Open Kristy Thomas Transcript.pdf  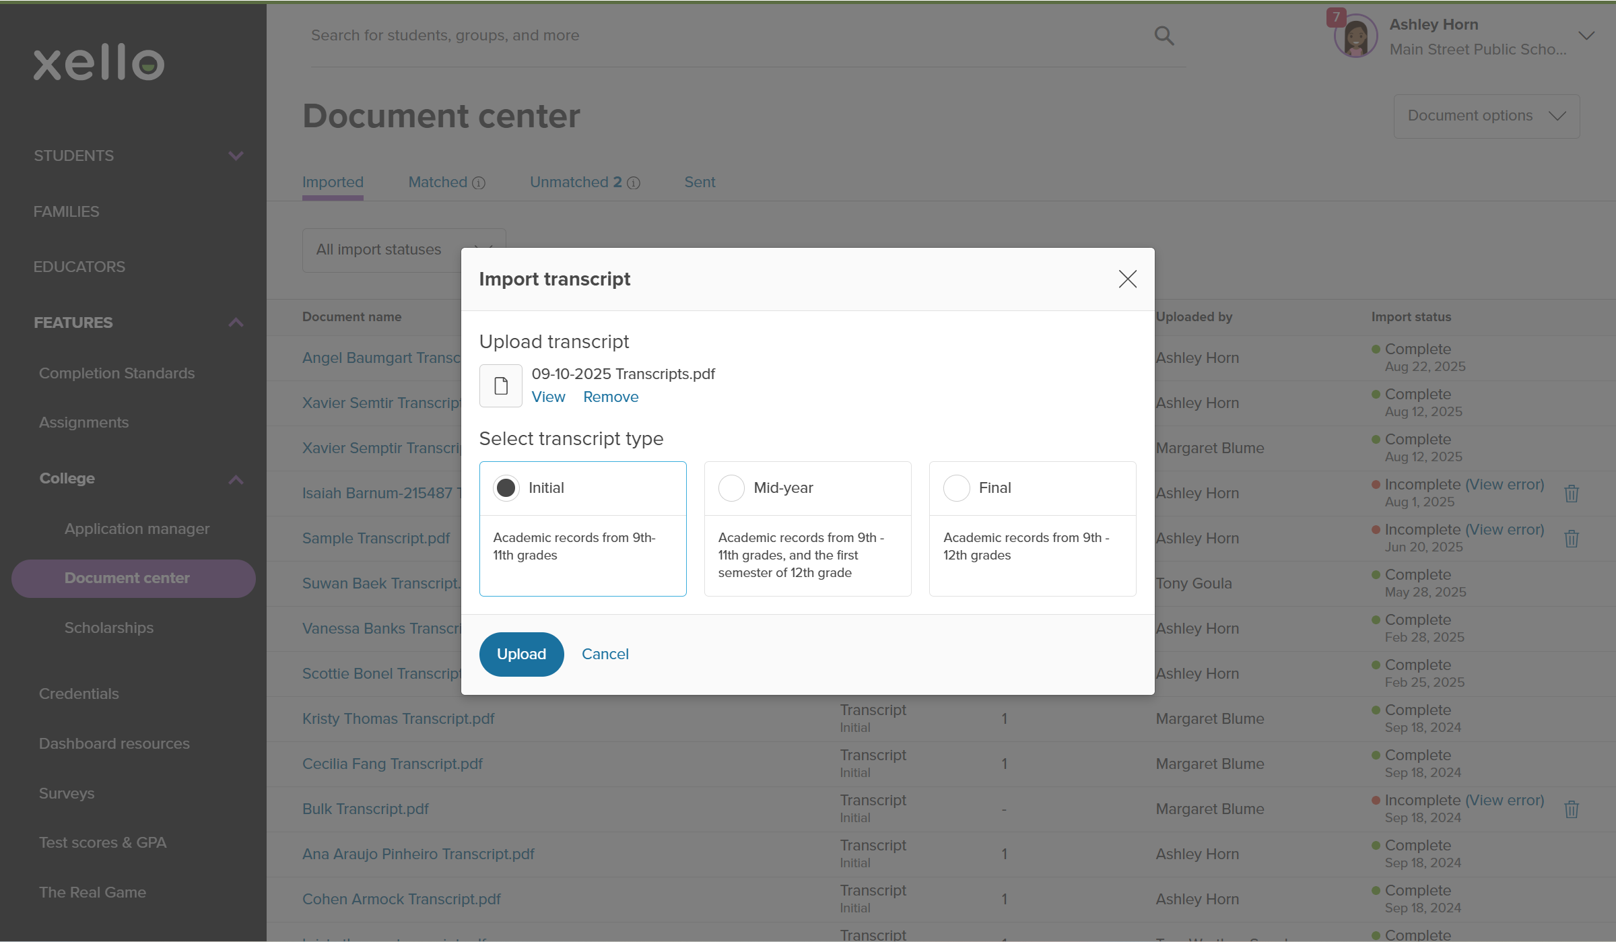coord(398,718)
